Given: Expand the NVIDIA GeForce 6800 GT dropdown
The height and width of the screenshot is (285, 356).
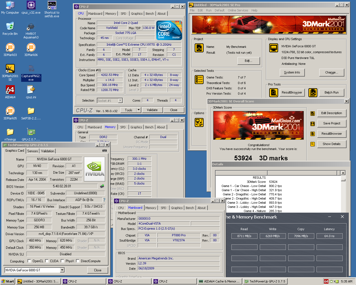Looking at the screenshot, I should 62,270.
